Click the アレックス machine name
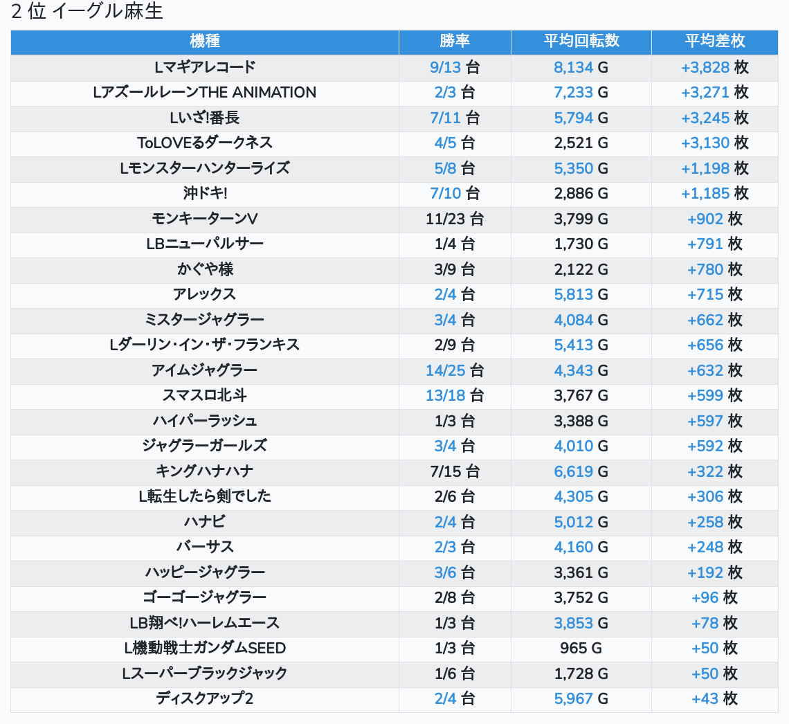This screenshot has height=724, width=789. [205, 294]
